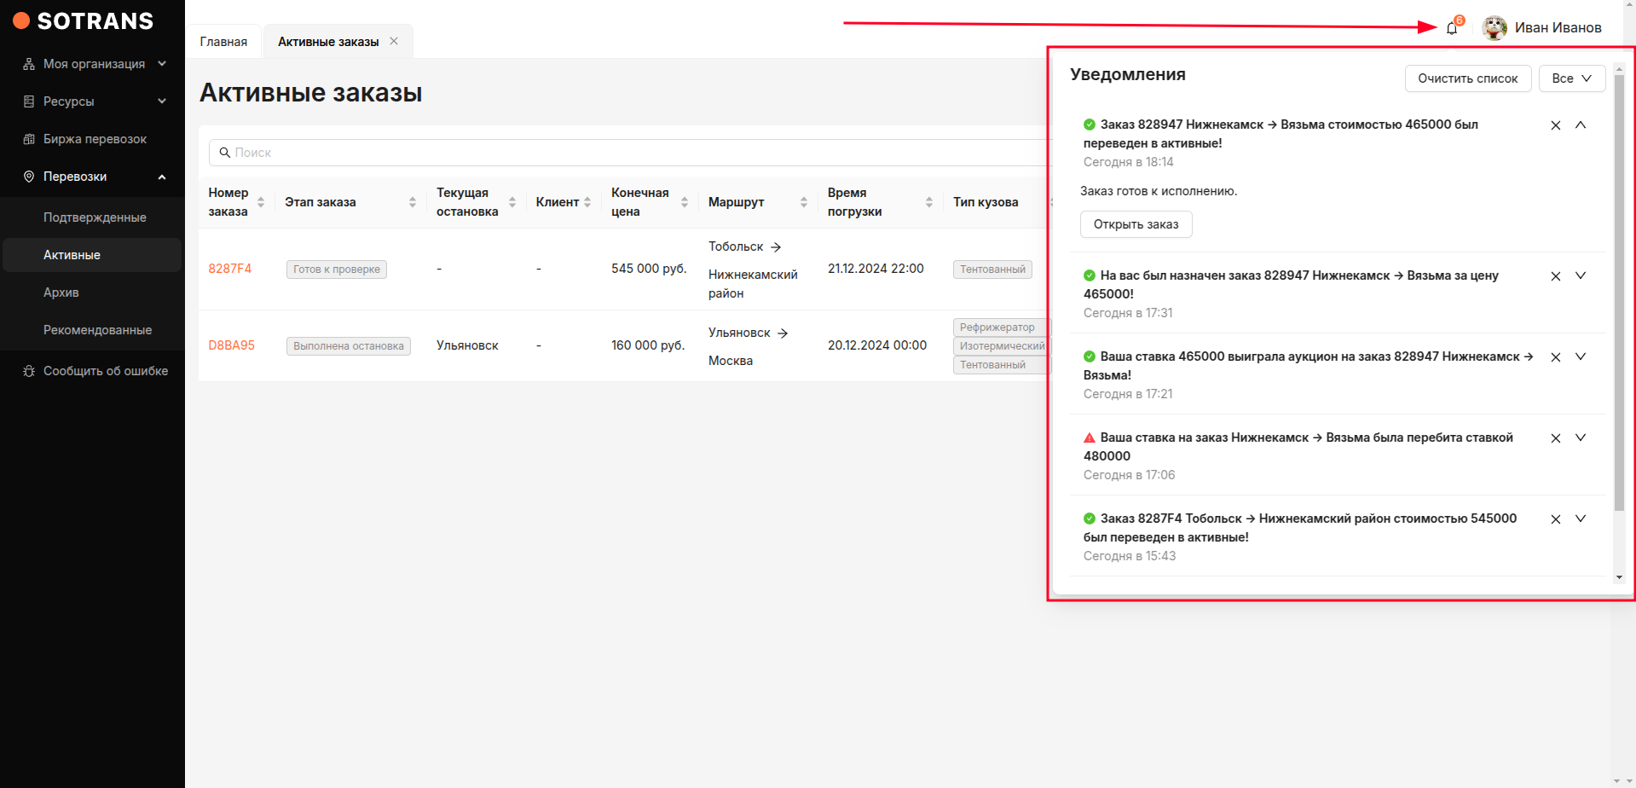Viewport: 1636px width, 788px height.
Task: Click the notification bell icon
Action: [1452, 28]
